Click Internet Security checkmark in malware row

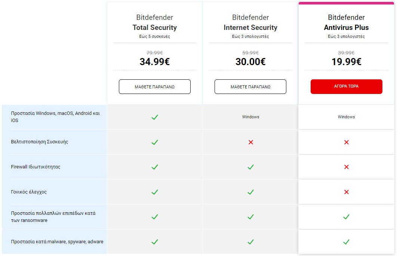(250, 242)
